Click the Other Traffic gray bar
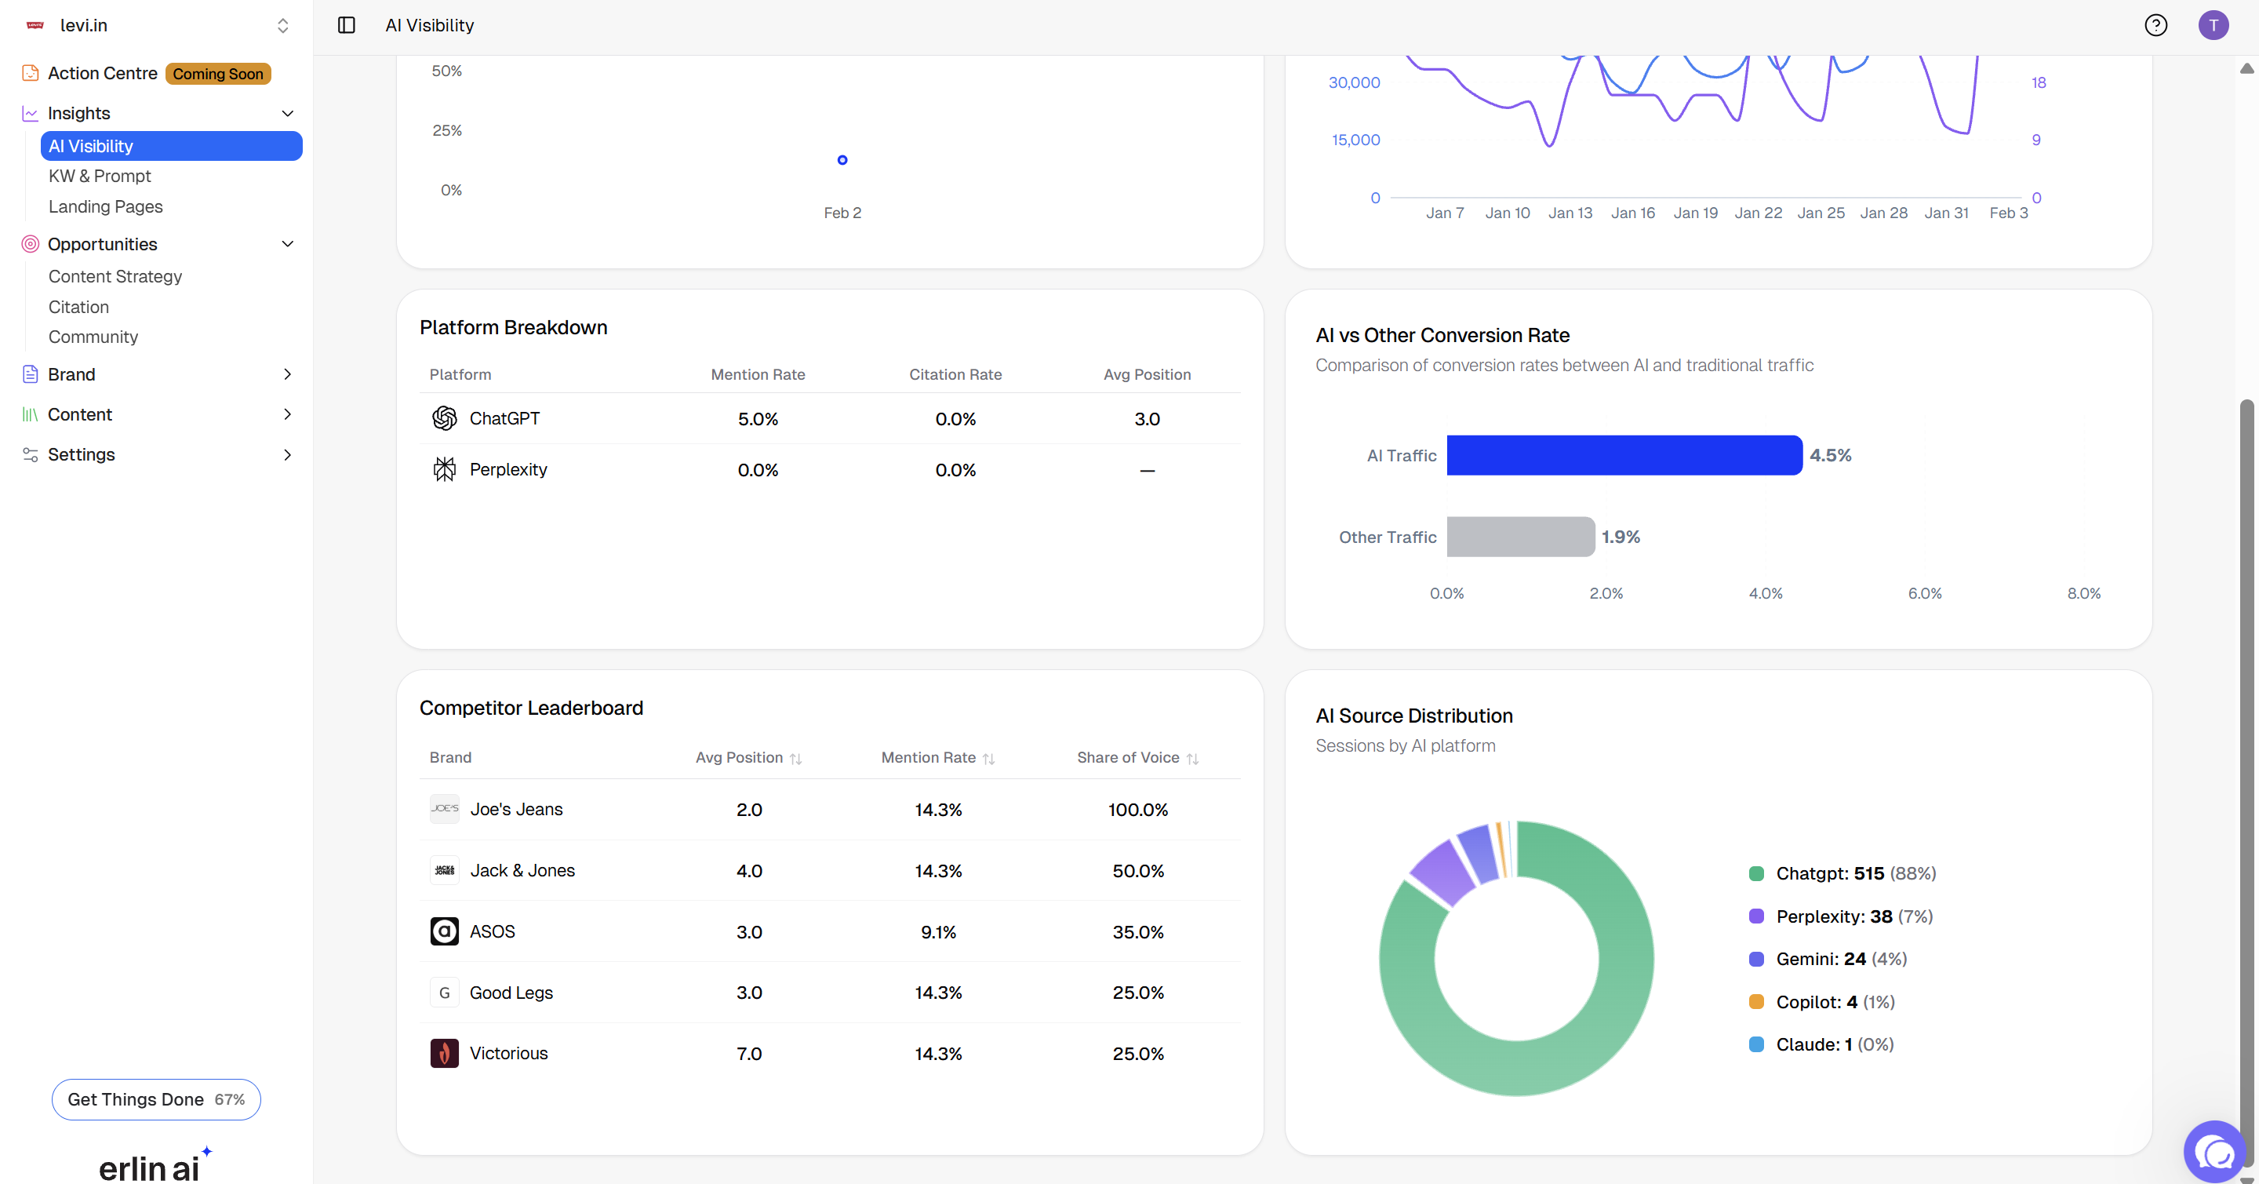Image resolution: width=2259 pixels, height=1184 pixels. 1520,537
